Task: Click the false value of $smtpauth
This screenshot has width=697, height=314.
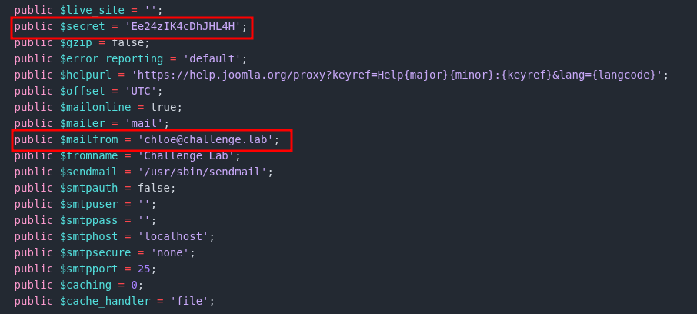Action: click(157, 188)
